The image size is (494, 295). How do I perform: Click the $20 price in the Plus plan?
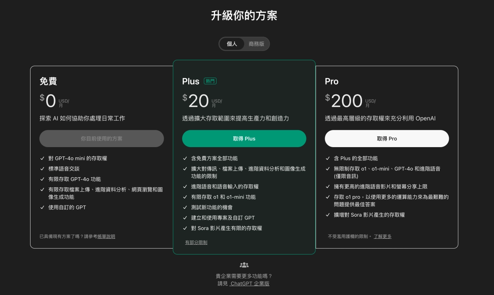(196, 101)
